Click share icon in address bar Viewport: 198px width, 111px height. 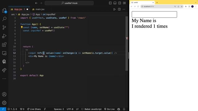(x=178, y=6)
